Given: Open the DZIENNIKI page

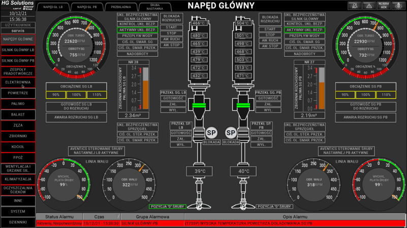Looking at the screenshot, I should [18, 222].
